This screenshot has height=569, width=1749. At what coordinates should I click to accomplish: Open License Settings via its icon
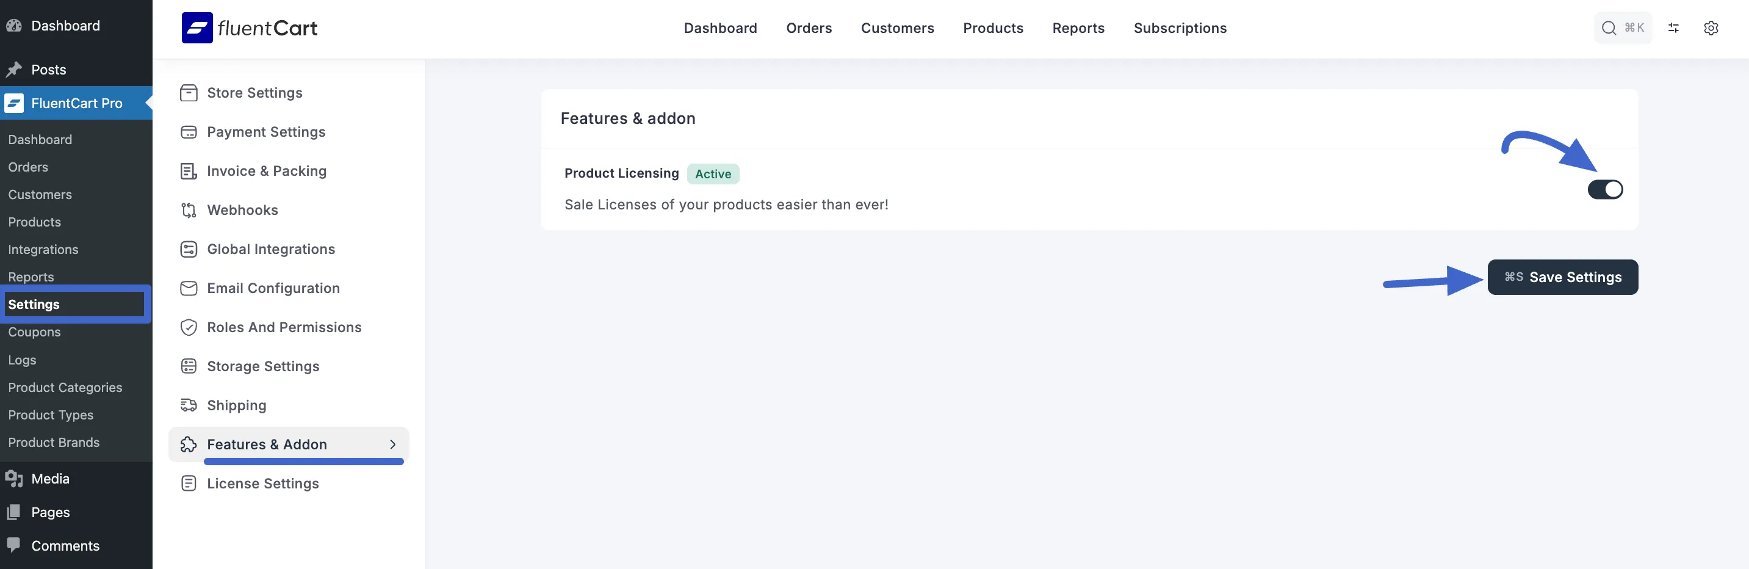coord(189,483)
